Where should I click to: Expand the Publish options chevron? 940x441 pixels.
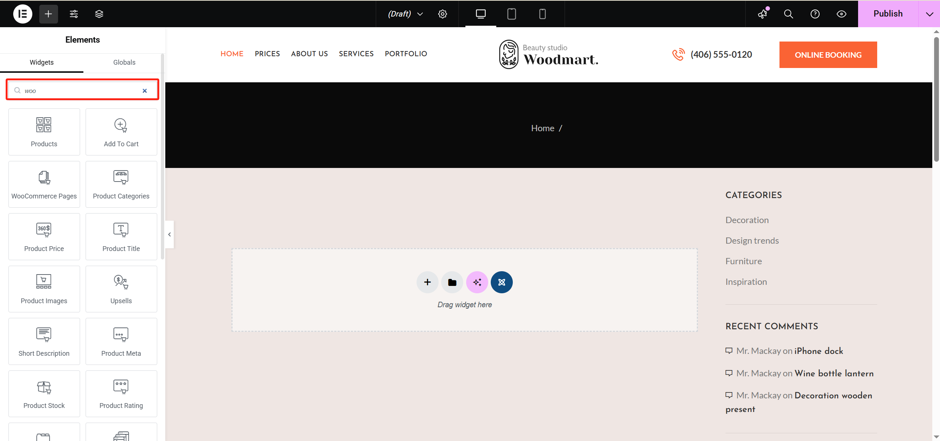[930, 14]
